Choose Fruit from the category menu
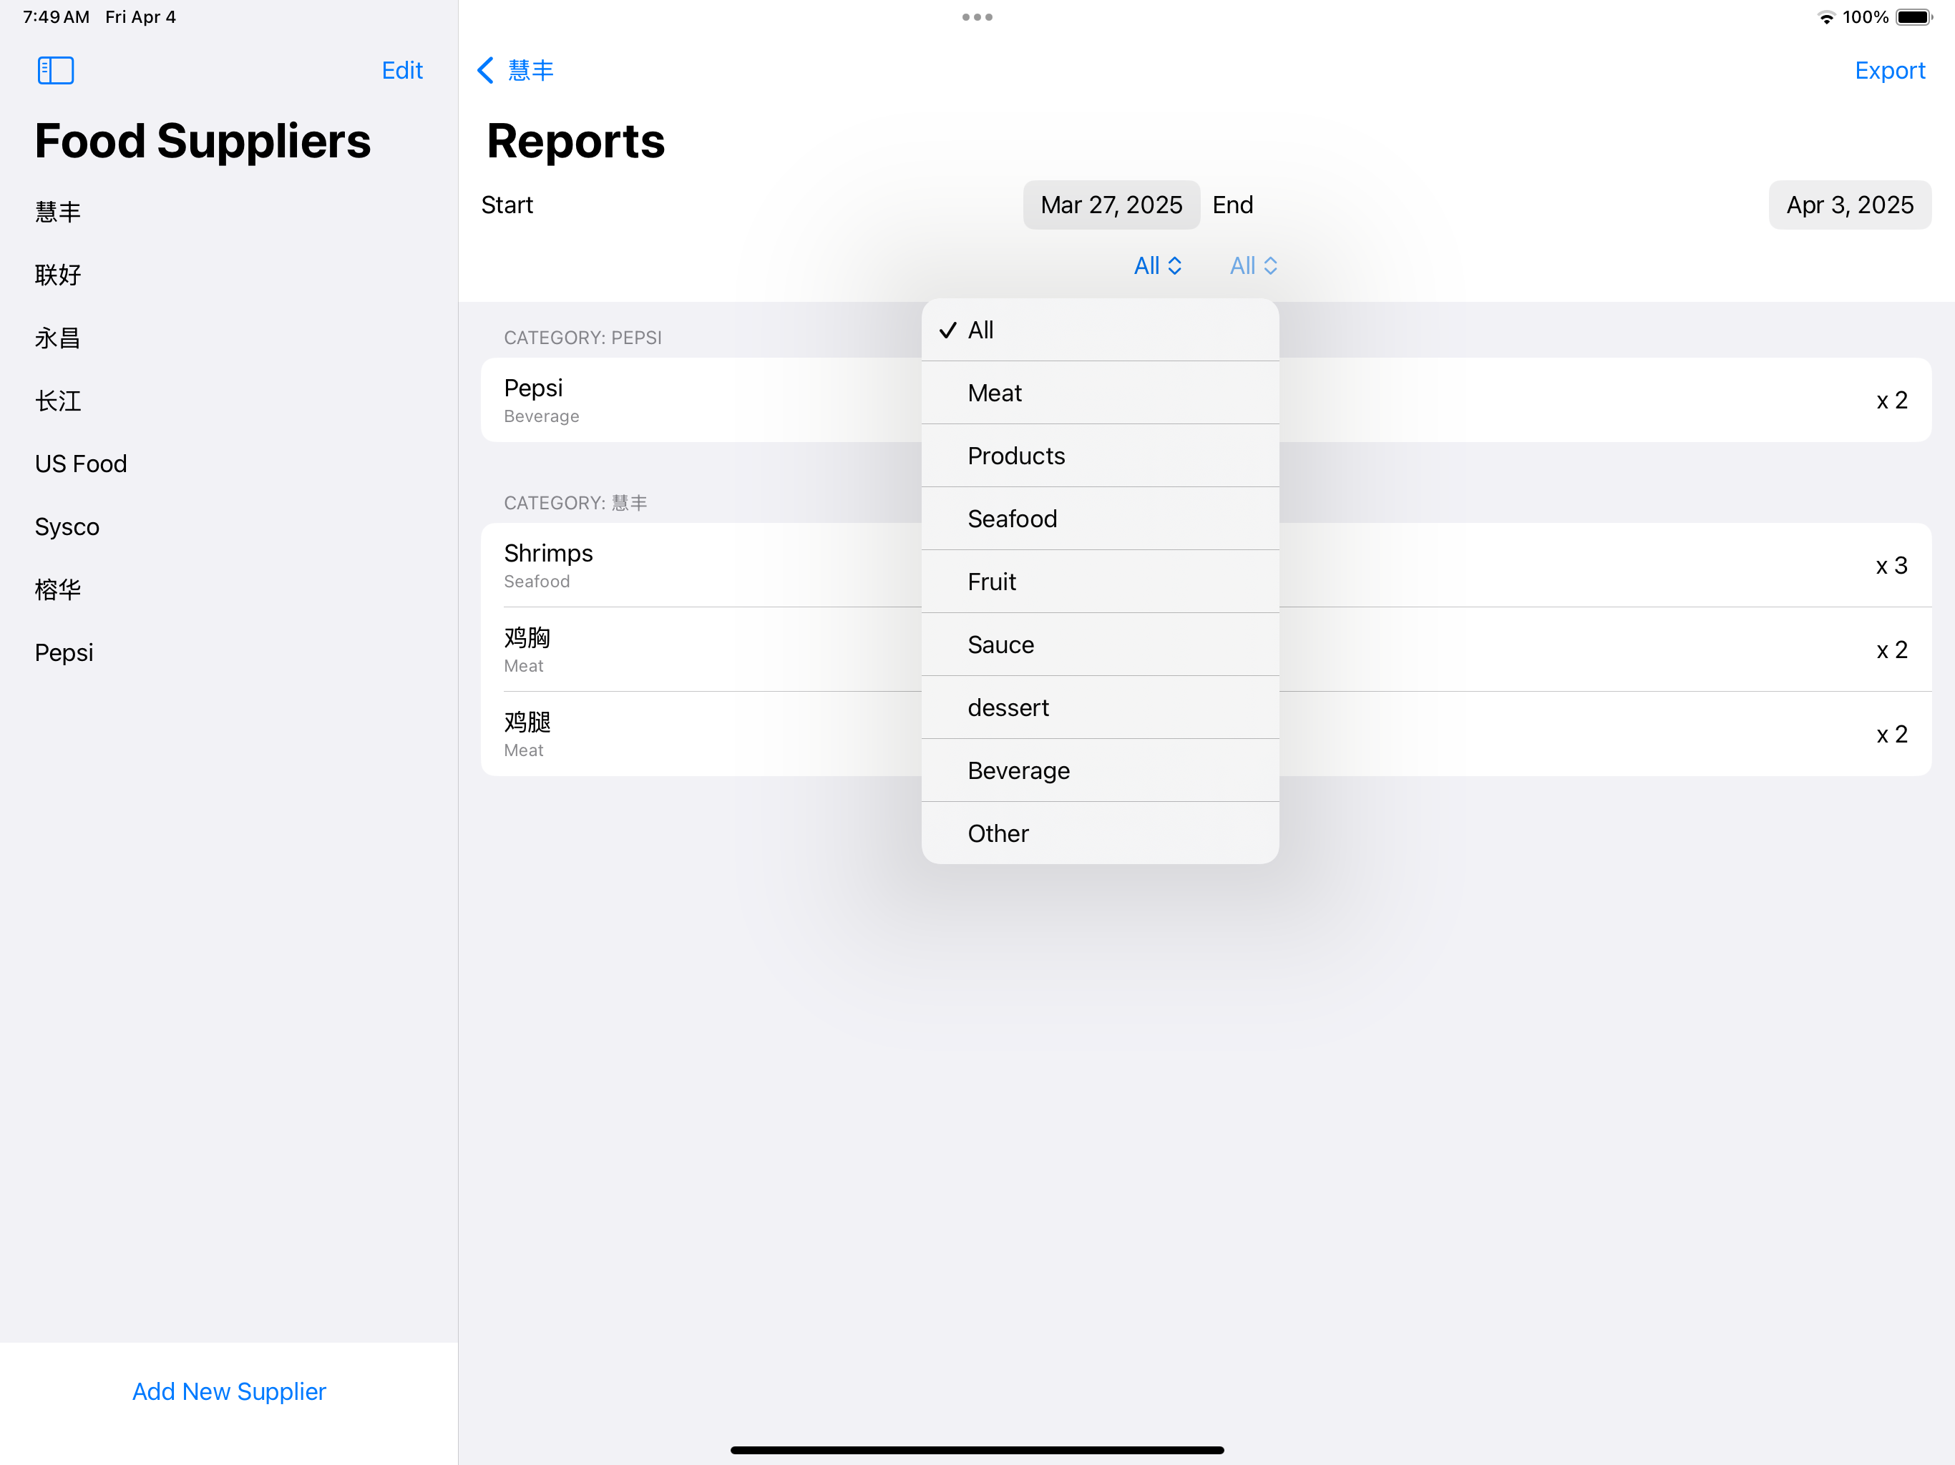 click(1101, 582)
